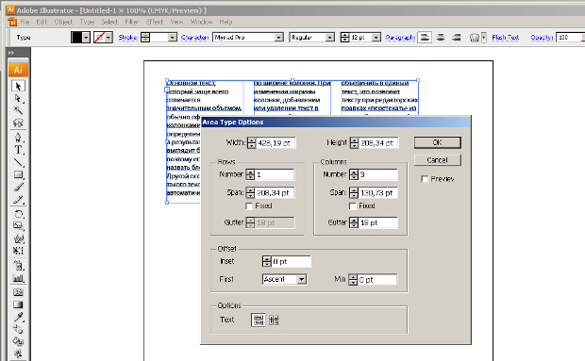The height and width of the screenshot is (361, 585).
Task: Open the stroke color dropdown
Action: 109,38
